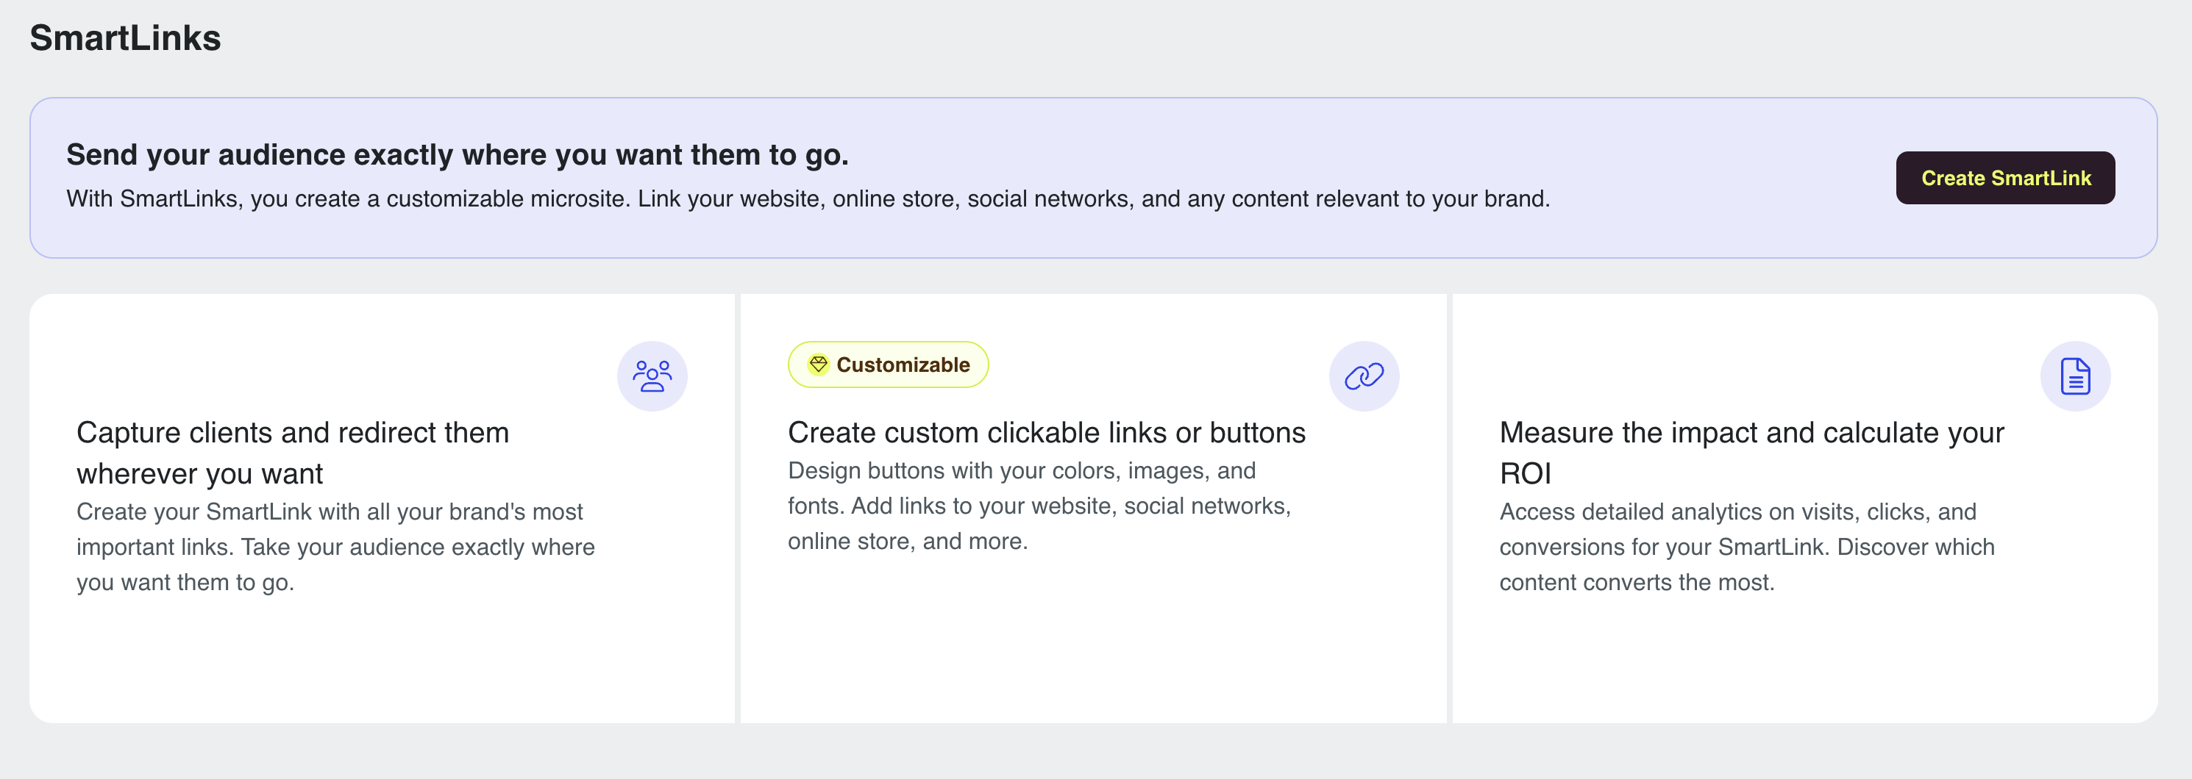This screenshot has width=2192, height=779.
Task: Click the people group icon
Action: [652, 376]
